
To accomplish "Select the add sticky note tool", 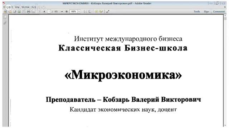I will point(96,11).
